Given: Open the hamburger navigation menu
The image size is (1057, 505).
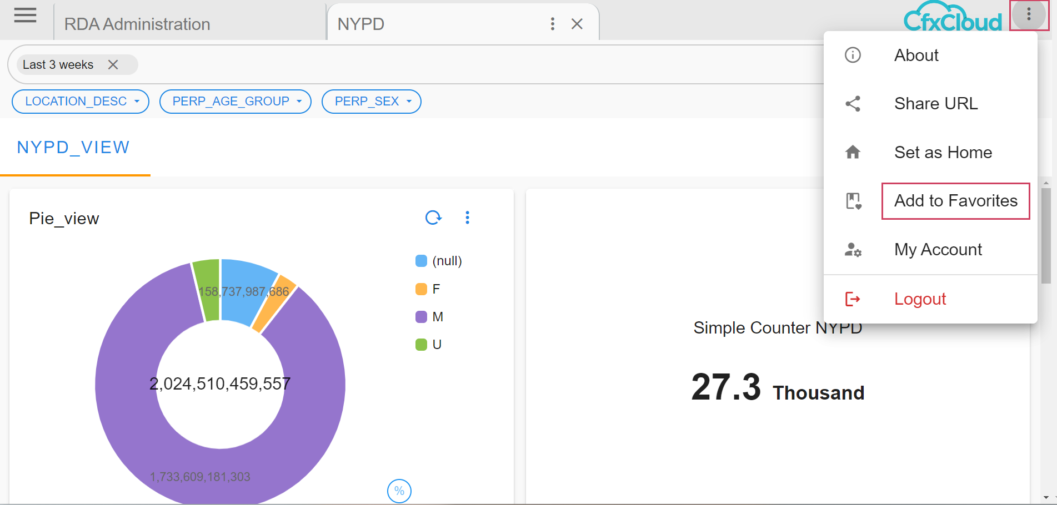Looking at the screenshot, I should 25,16.
